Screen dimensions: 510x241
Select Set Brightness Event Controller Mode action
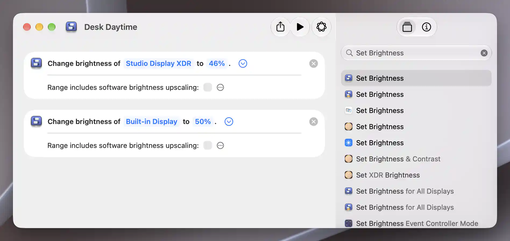pyautogui.click(x=416, y=224)
